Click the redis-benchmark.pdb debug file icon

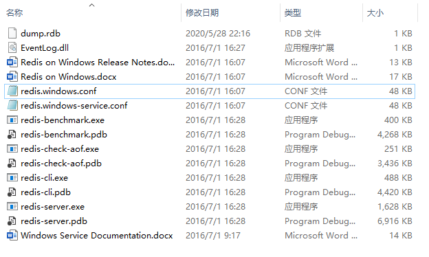click(12, 134)
